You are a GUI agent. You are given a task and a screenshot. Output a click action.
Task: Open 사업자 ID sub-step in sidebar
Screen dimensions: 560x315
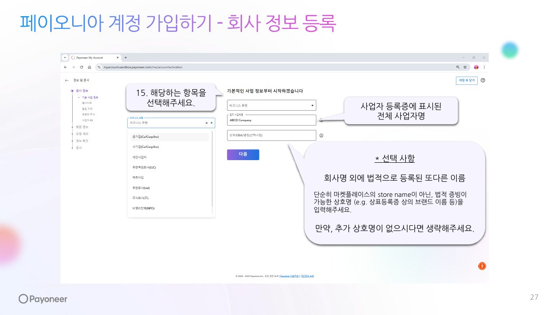click(x=87, y=120)
